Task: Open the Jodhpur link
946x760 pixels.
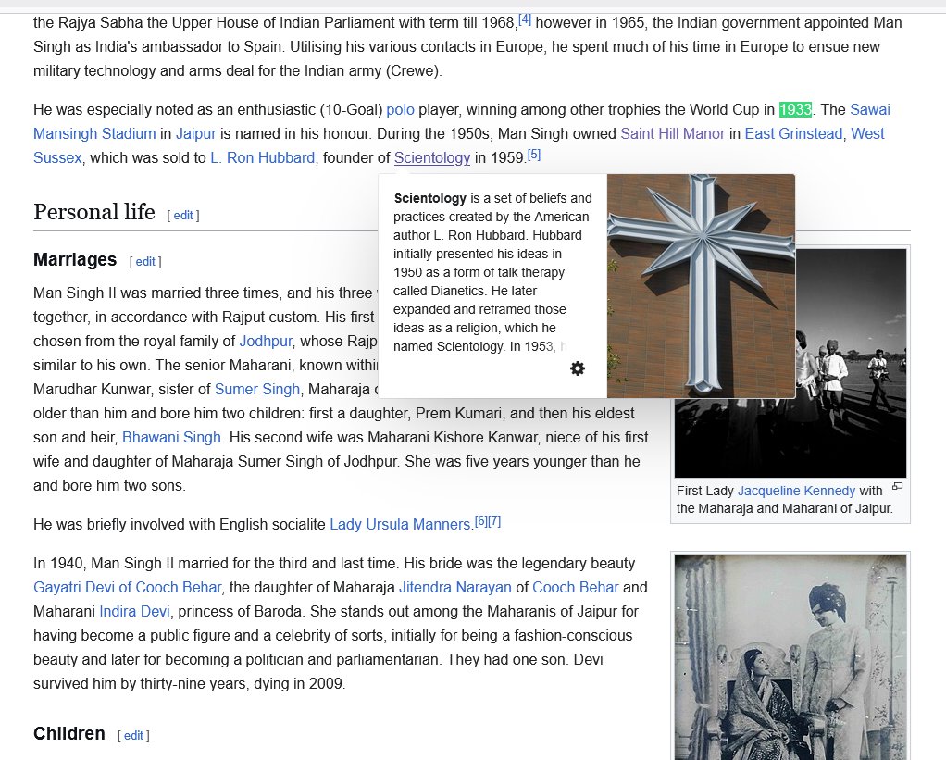Action: [x=266, y=342]
